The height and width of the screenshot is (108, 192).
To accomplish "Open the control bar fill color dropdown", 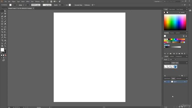I will coord(12,5).
